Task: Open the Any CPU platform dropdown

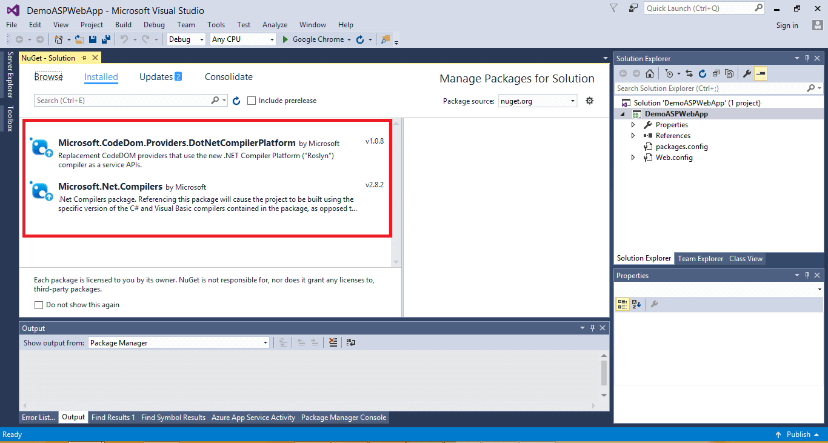Action: coord(272,39)
